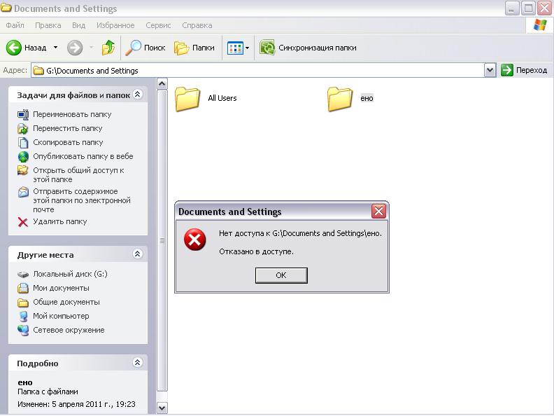
Task: Open the Файл menu
Action: tap(15, 25)
